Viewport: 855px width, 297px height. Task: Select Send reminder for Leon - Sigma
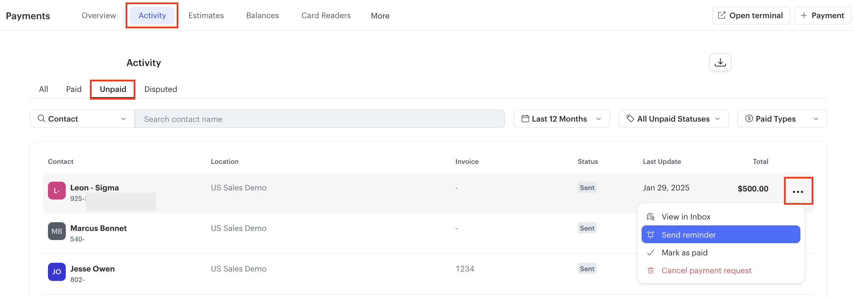pyautogui.click(x=688, y=234)
